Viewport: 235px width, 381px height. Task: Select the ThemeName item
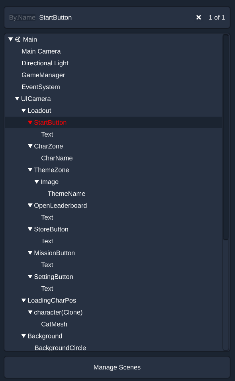pyautogui.click(x=67, y=193)
